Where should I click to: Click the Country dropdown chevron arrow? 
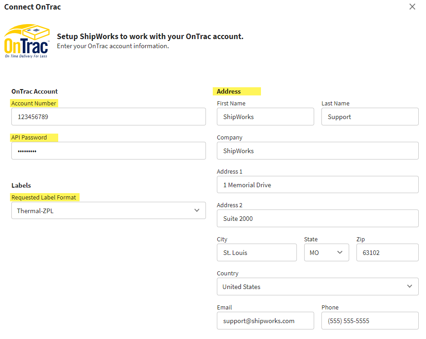pyautogui.click(x=410, y=286)
